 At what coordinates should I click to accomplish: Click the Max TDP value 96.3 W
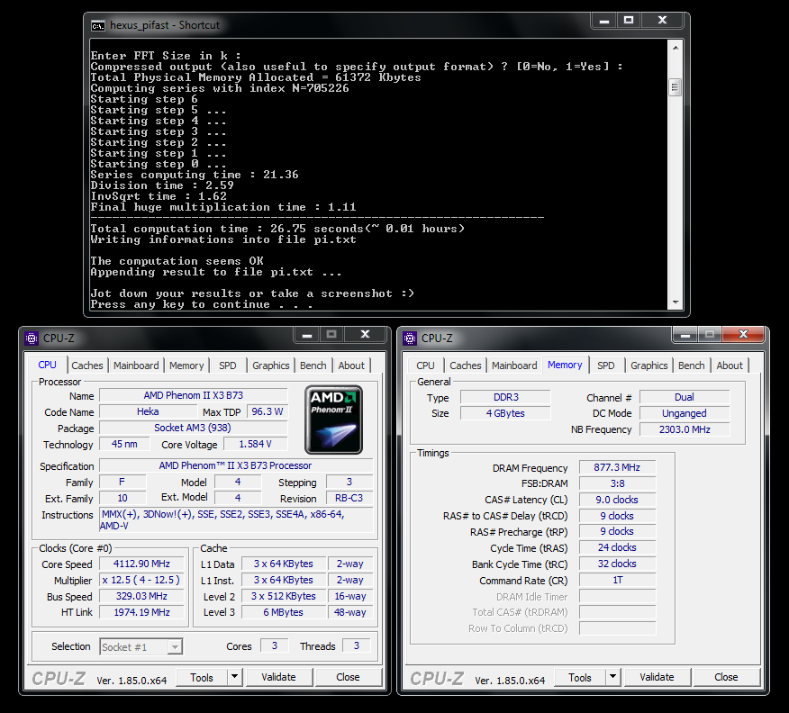point(268,411)
